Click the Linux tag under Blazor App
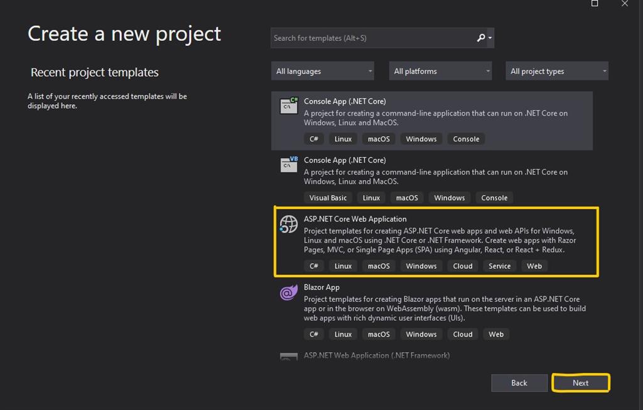Image resolution: width=643 pixels, height=410 pixels. [343, 334]
